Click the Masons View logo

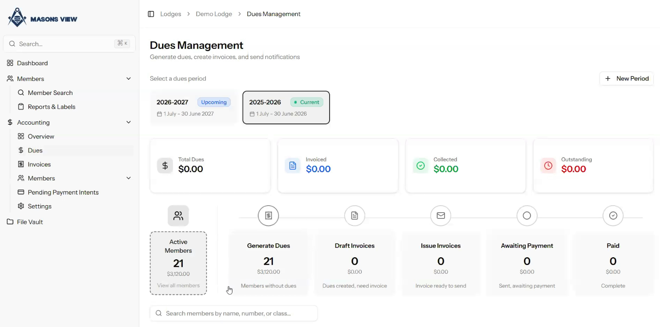43,18
